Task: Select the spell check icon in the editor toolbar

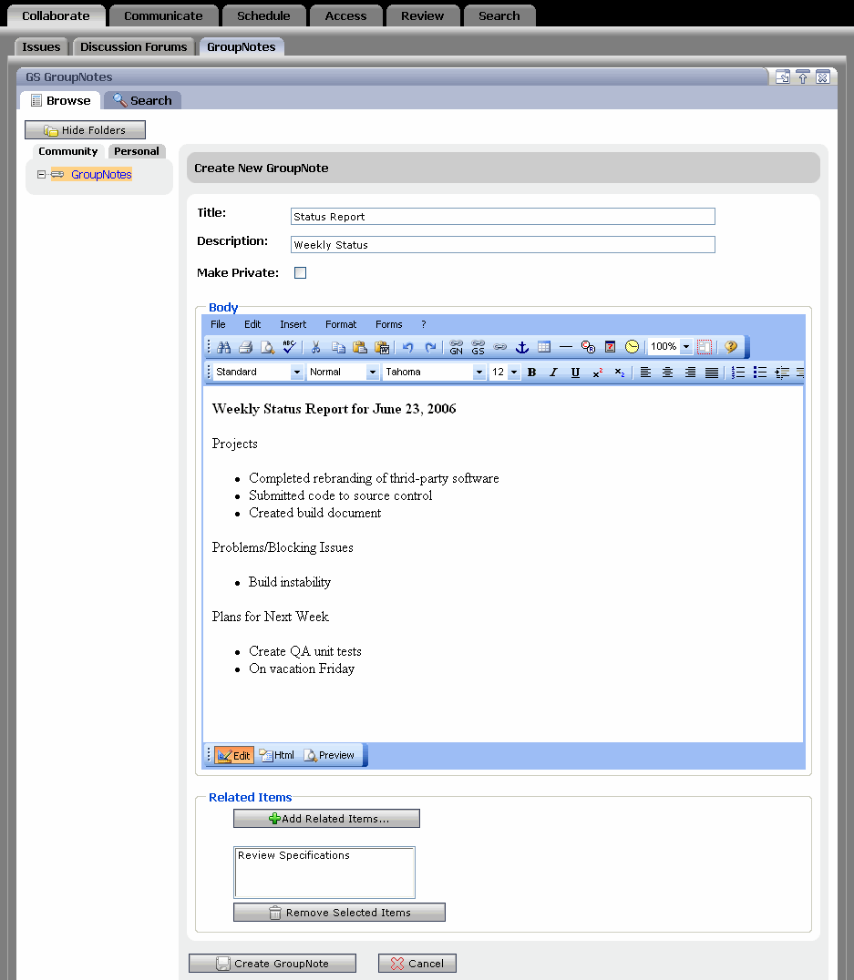Action: coord(290,347)
